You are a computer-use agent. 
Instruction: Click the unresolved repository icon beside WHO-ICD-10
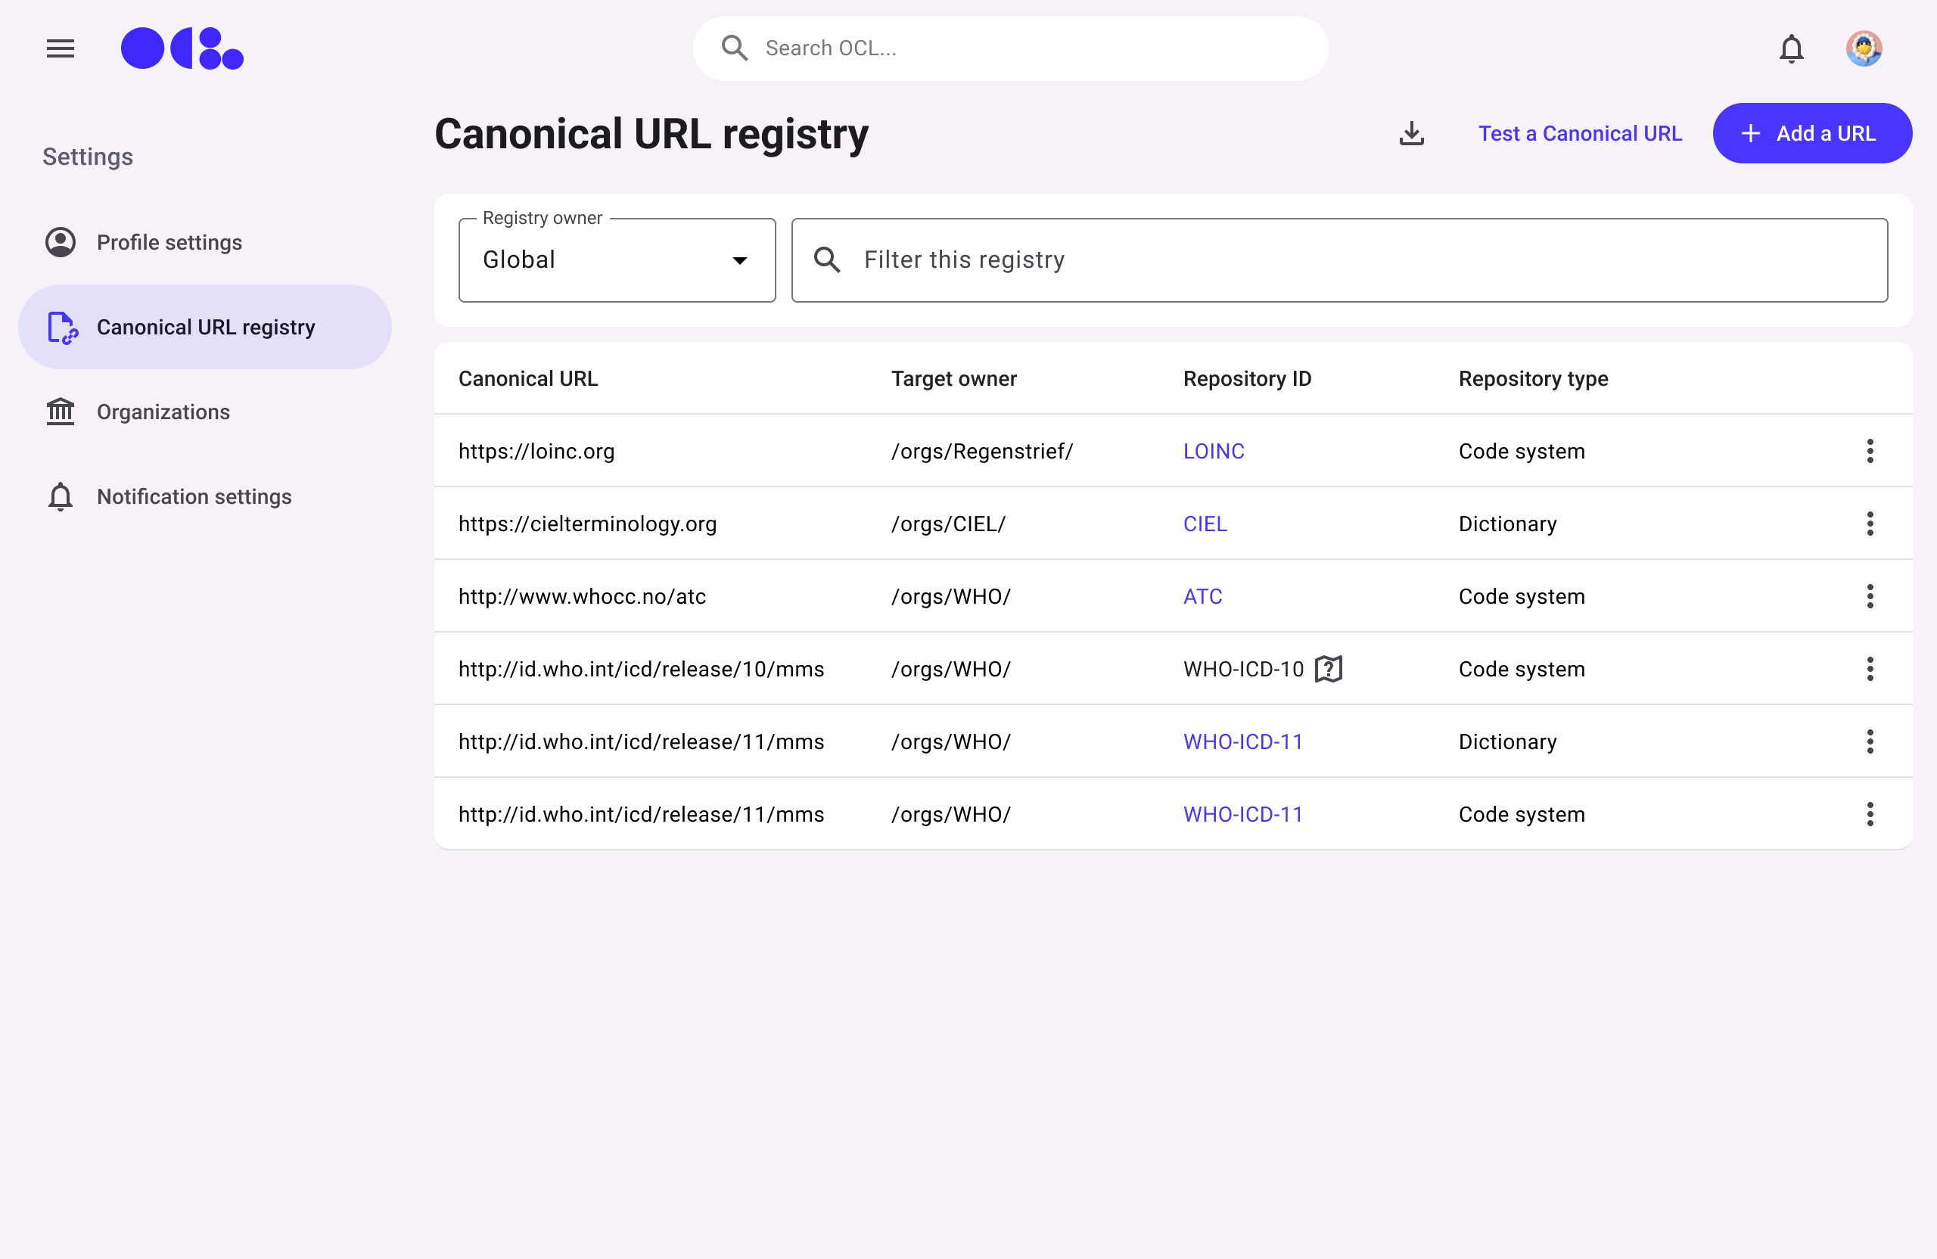(x=1328, y=669)
